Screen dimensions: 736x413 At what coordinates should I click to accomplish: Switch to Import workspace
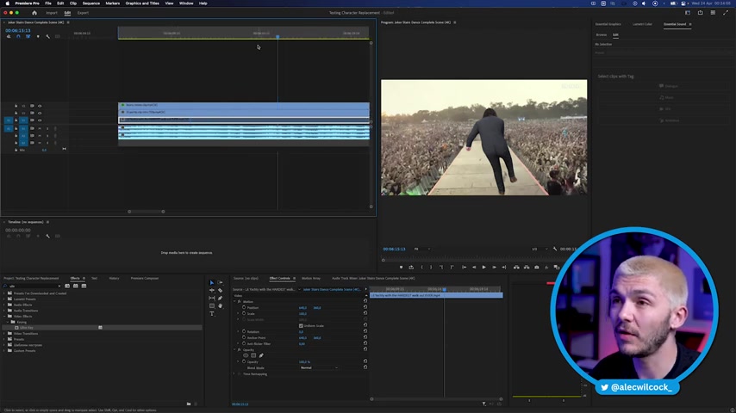pyautogui.click(x=52, y=13)
